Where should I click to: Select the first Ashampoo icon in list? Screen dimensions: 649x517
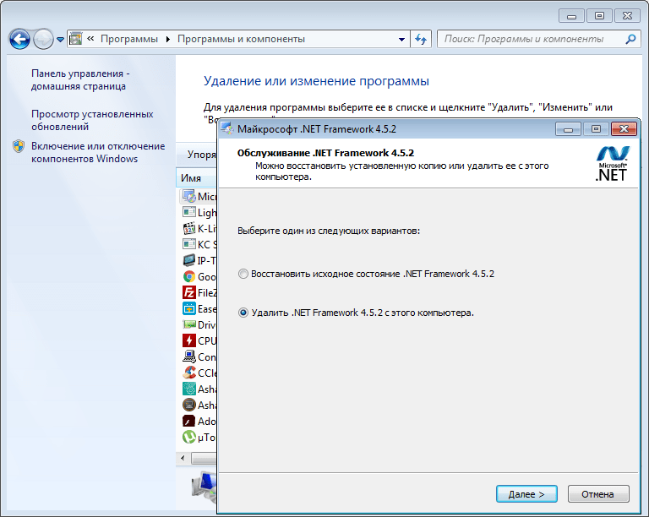coord(189,389)
